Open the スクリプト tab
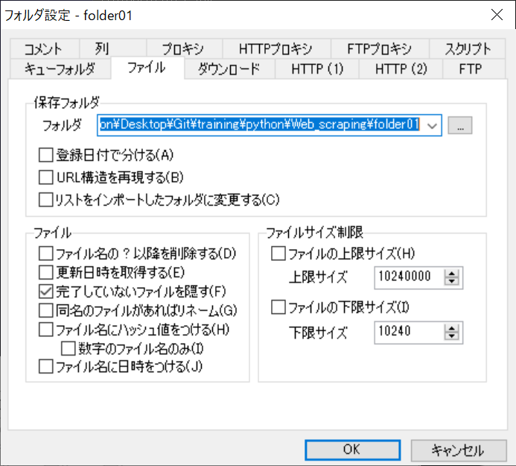 (x=468, y=48)
